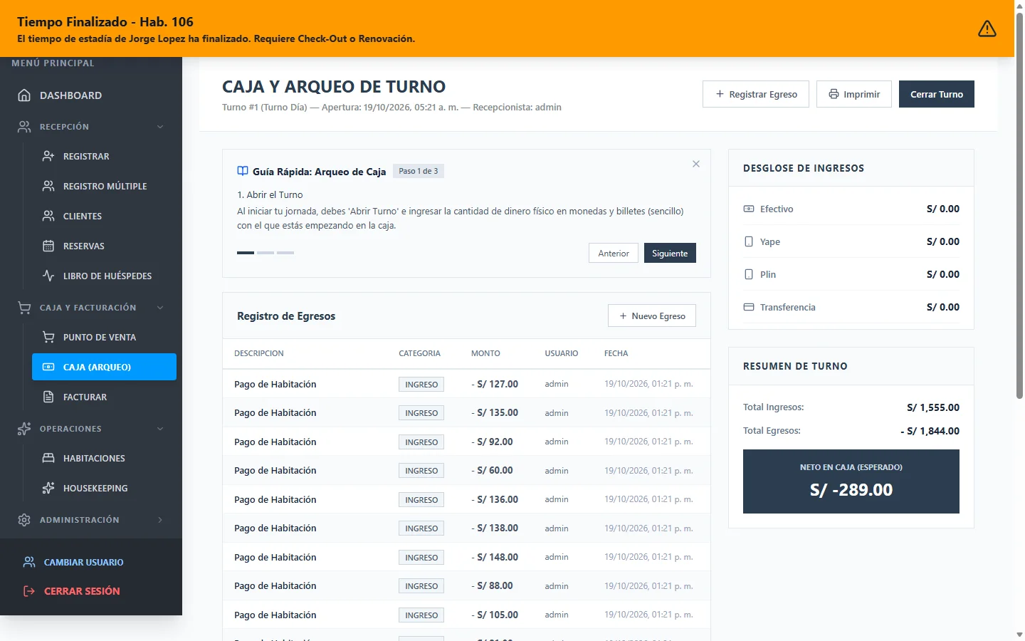Collapse the Recepción section chevron
1025x641 pixels.
(160, 127)
